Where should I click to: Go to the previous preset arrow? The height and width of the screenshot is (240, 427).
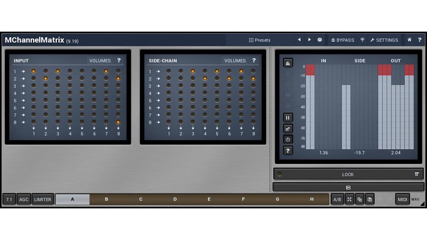pos(299,40)
